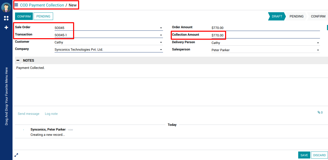
Task: Open the Delivery Person dropdown
Action: click(x=318, y=43)
